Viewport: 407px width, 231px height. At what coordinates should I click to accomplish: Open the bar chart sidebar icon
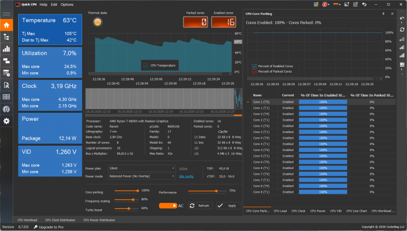(x=6, y=49)
